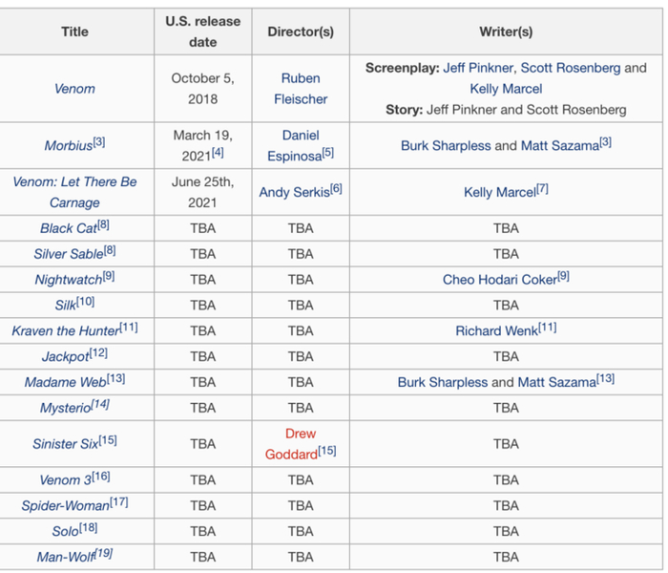This screenshot has height=573, width=668.
Task: Open citation [6] beside Andy Serkis
Action: coord(336,188)
